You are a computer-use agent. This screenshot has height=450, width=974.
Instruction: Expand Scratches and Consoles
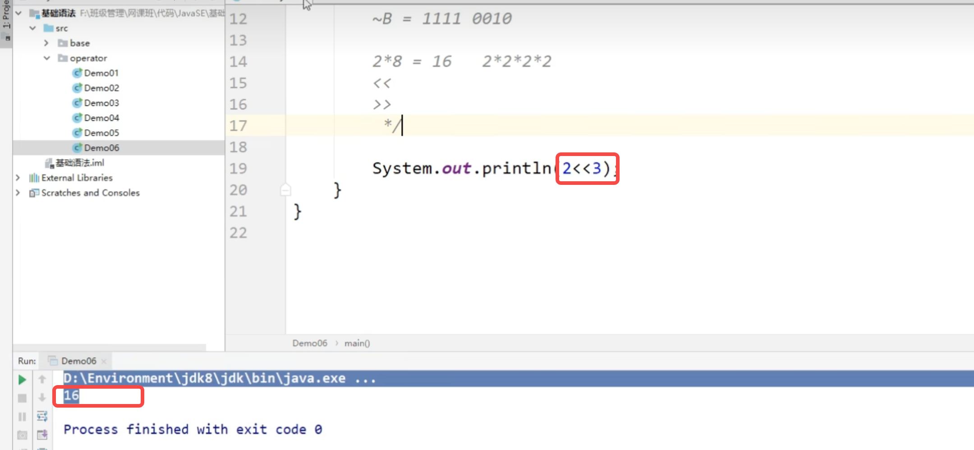coord(18,193)
